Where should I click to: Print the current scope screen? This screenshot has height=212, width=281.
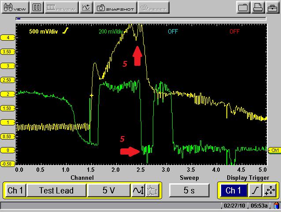[x=258, y=8]
